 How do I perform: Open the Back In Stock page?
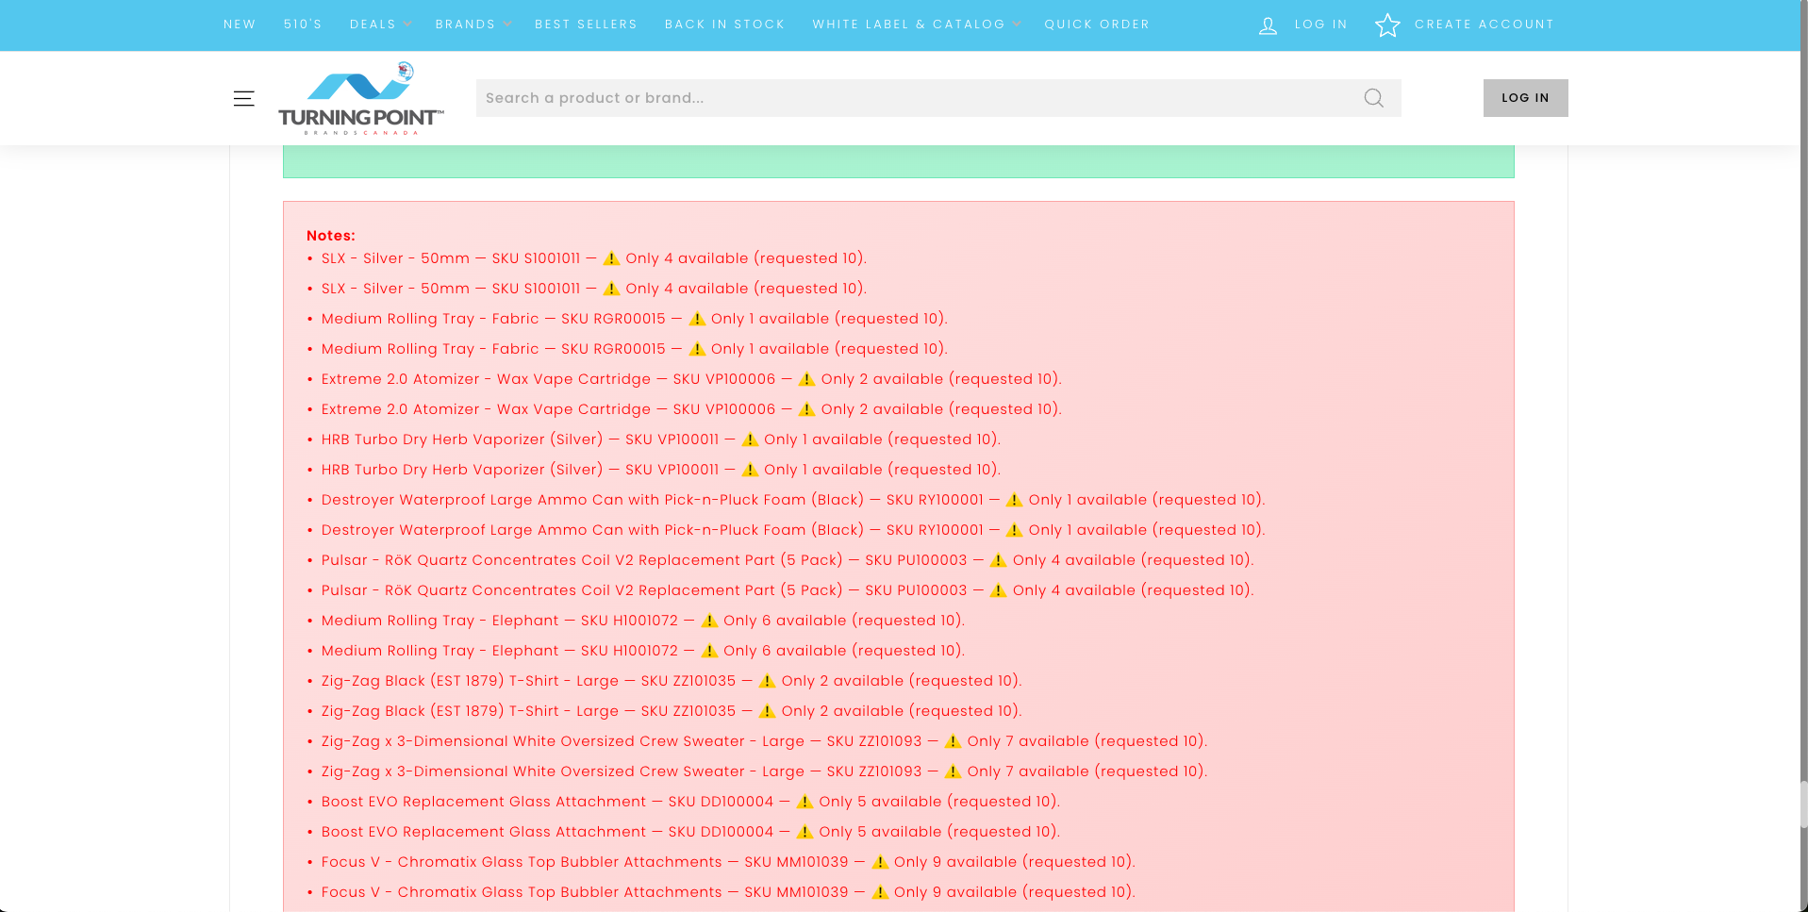pyautogui.click(x=724, y=25)
